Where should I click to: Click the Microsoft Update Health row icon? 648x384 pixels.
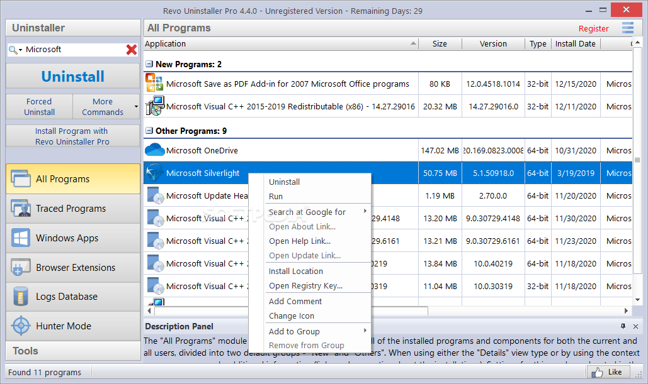[156, 195]
